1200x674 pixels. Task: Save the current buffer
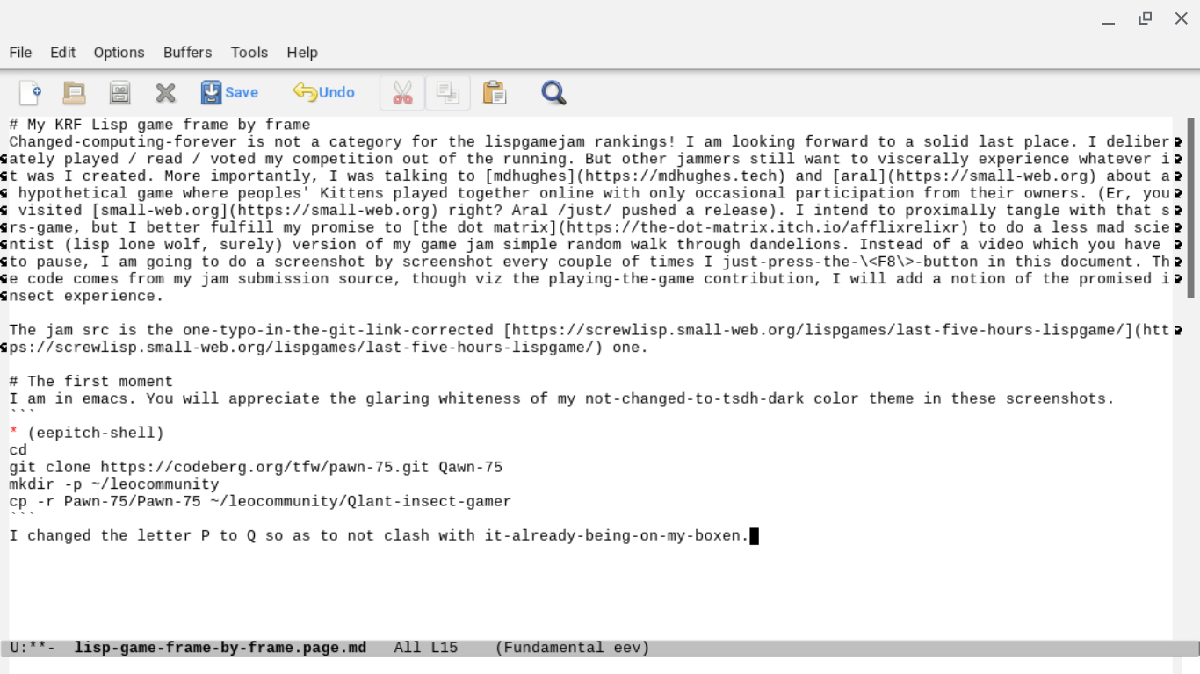(x=229, y=92)
